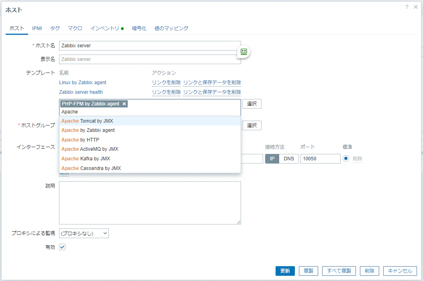
Task: Click リンクと保存データを削除 for Zabbix server health
Action: pyautogui.click(x=212, y=92)
